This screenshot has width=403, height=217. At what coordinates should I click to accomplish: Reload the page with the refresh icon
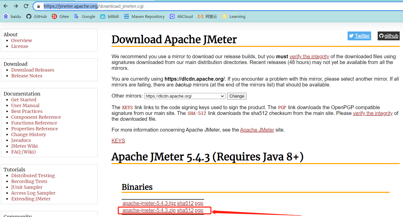26,6
